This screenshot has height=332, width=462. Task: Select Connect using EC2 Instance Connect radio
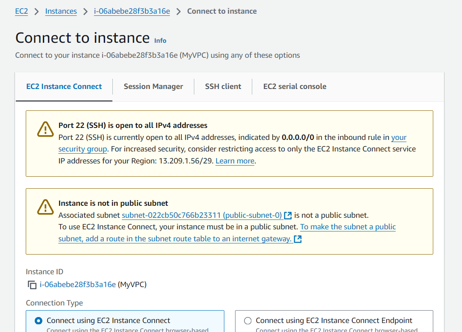pyautogui.click(x=38, y=320)
